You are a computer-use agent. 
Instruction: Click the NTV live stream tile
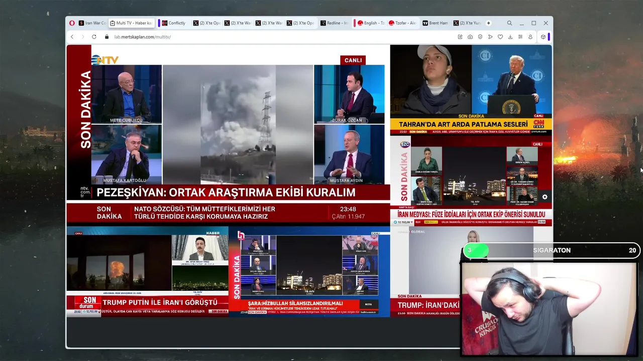[x=228, y=134]
